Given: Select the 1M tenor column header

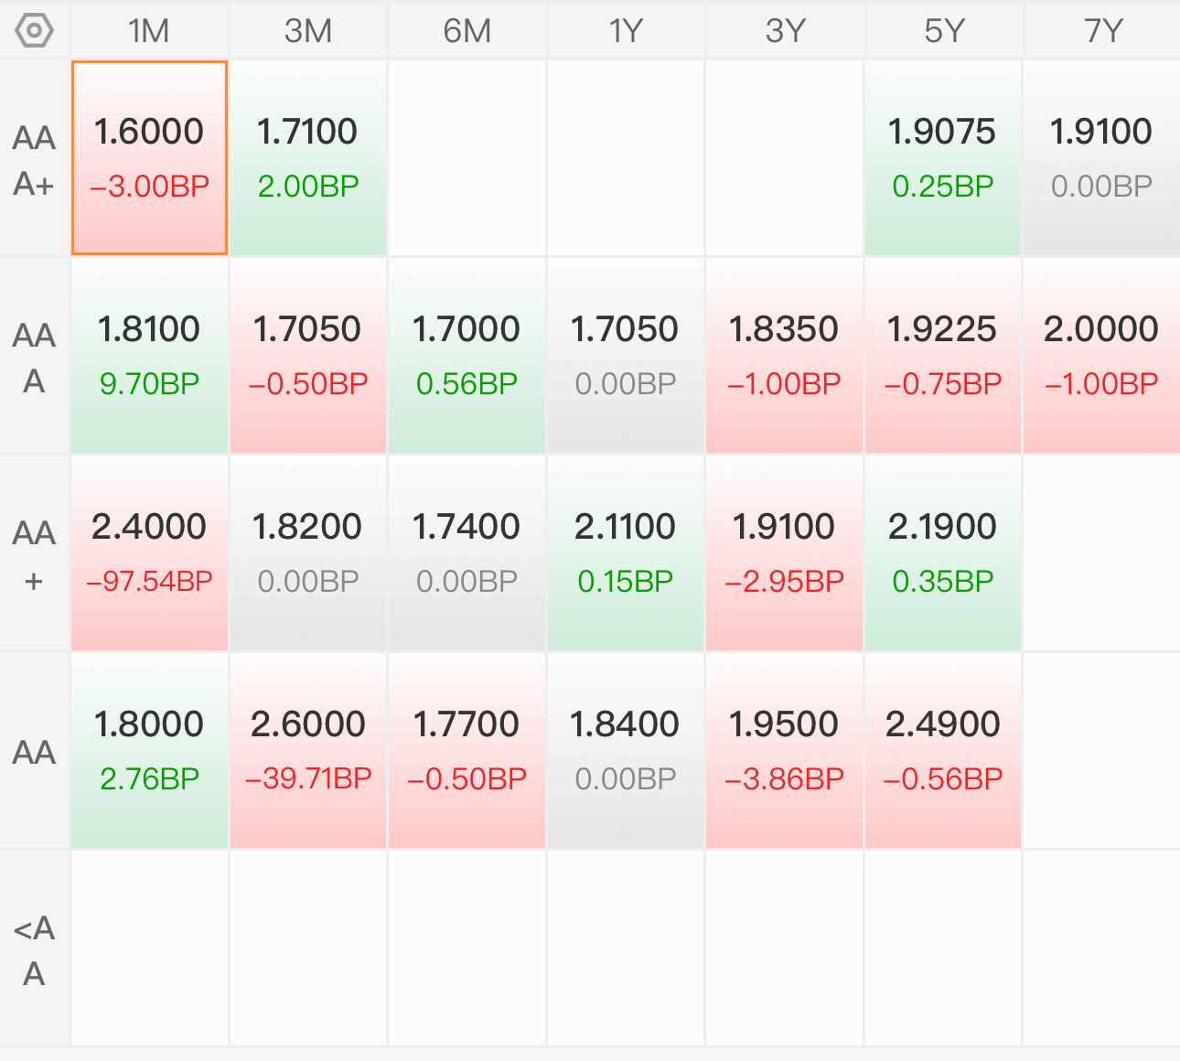Looking at the screenshot, I should (149, 31).
